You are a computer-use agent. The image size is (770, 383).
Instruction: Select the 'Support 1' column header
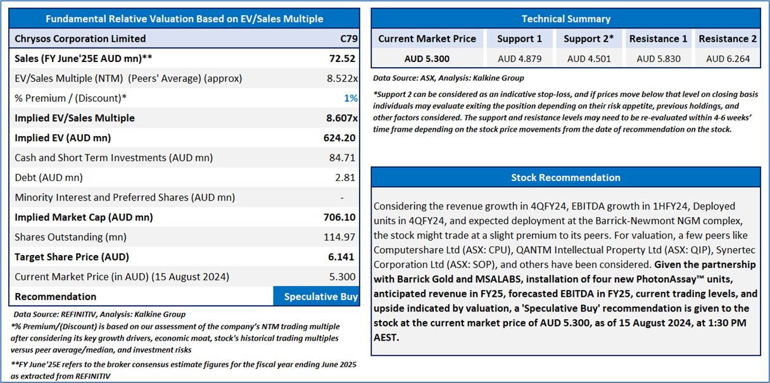pyautogui.click(x=519, y=39)
